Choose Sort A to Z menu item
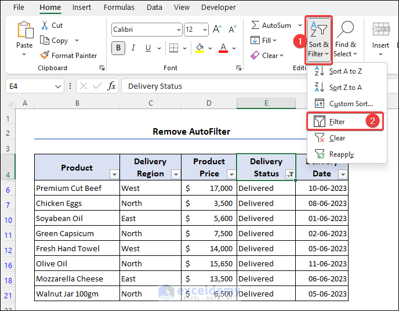 (345, 71)
